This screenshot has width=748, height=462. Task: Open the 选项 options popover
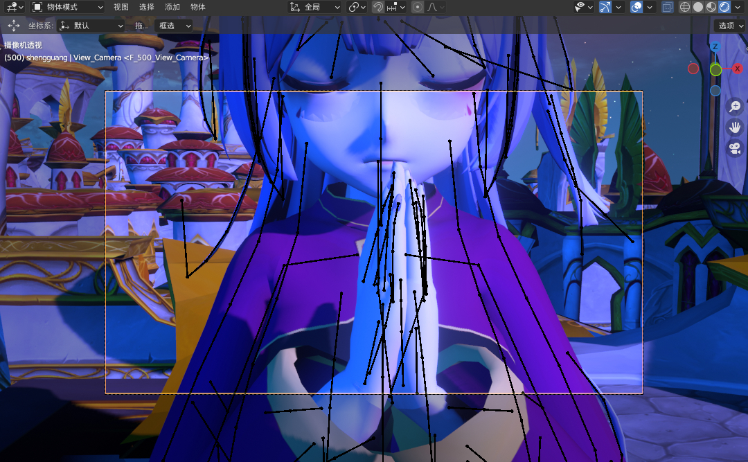click(x=730, y=26)
